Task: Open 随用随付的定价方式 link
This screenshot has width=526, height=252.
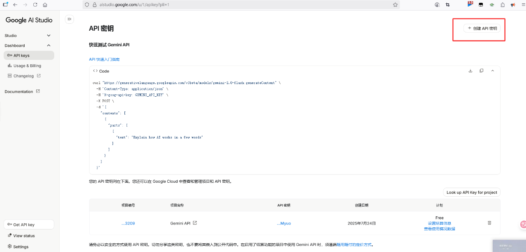Action: 354,245
